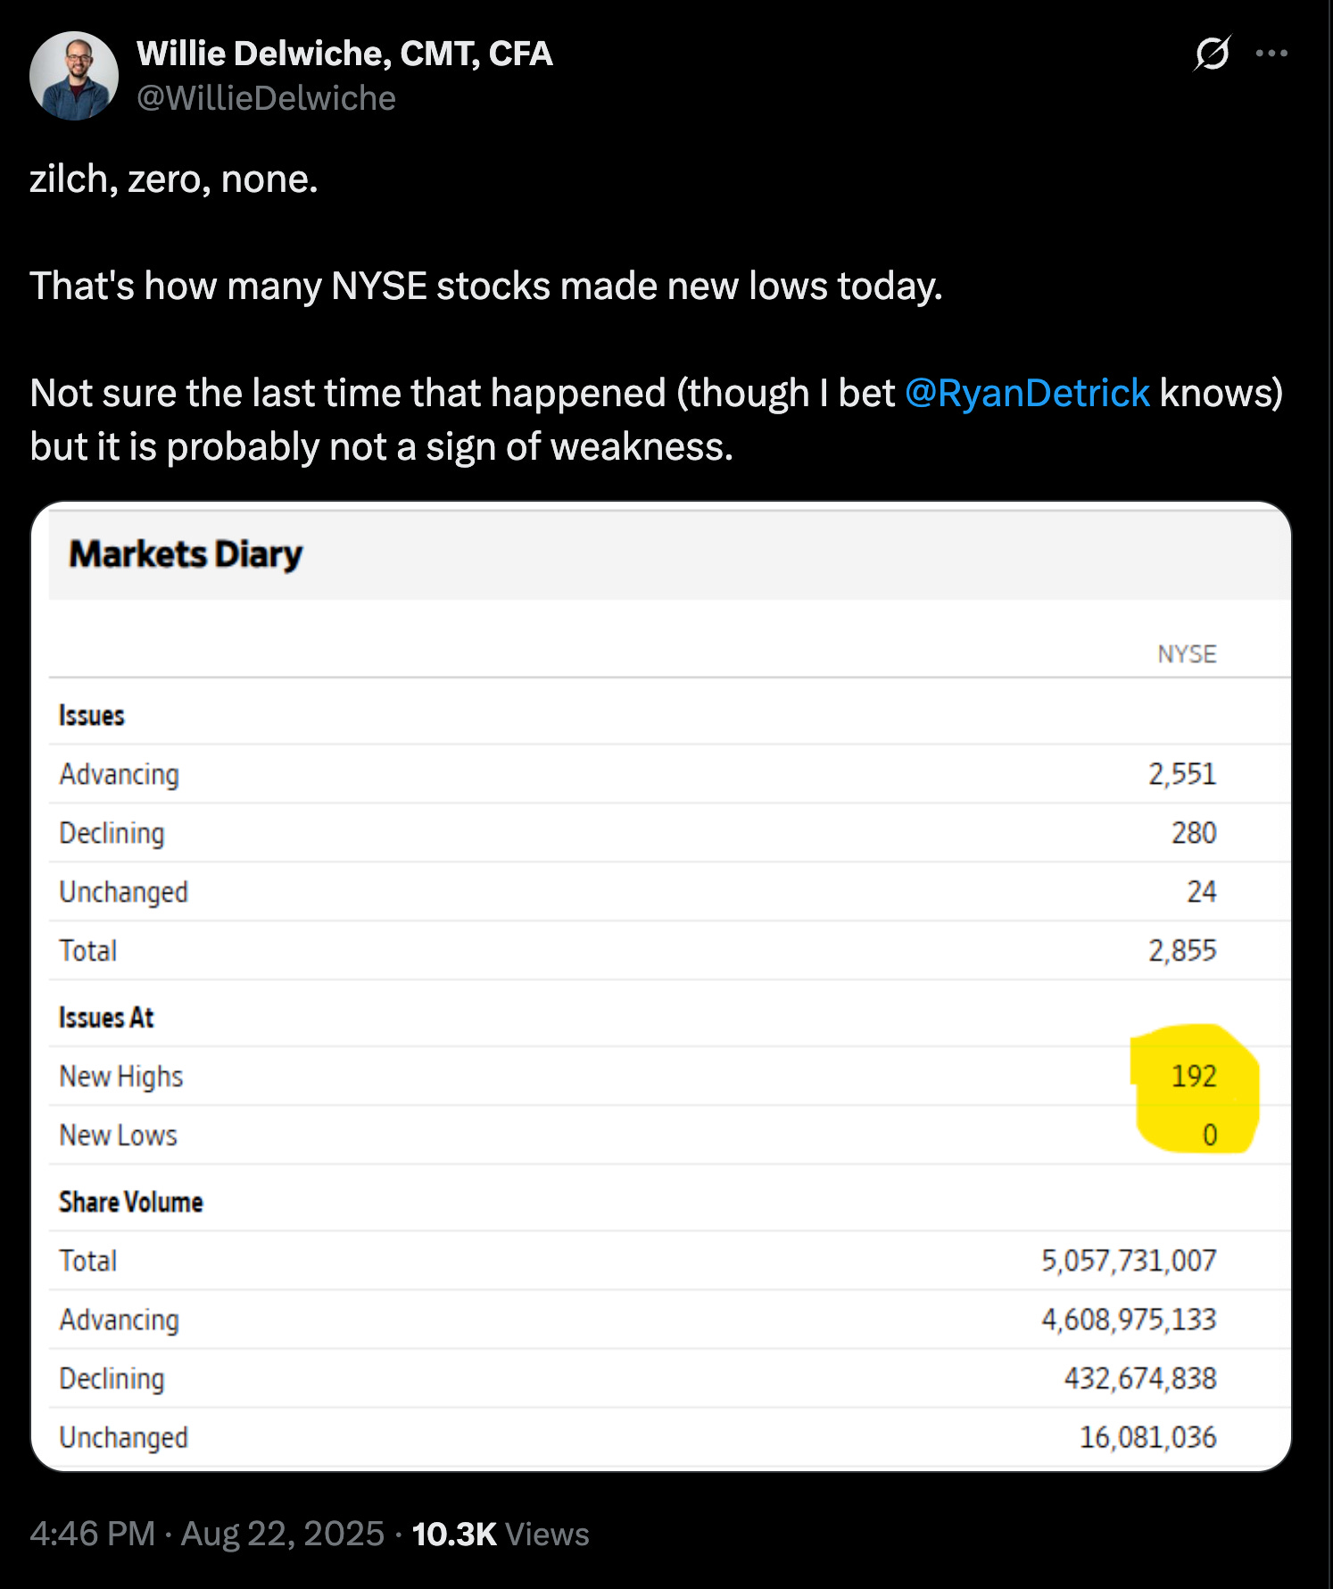Click the 10.3K Views count
Screen dimensions: 1333x1589
click(x=501, y=1534)
